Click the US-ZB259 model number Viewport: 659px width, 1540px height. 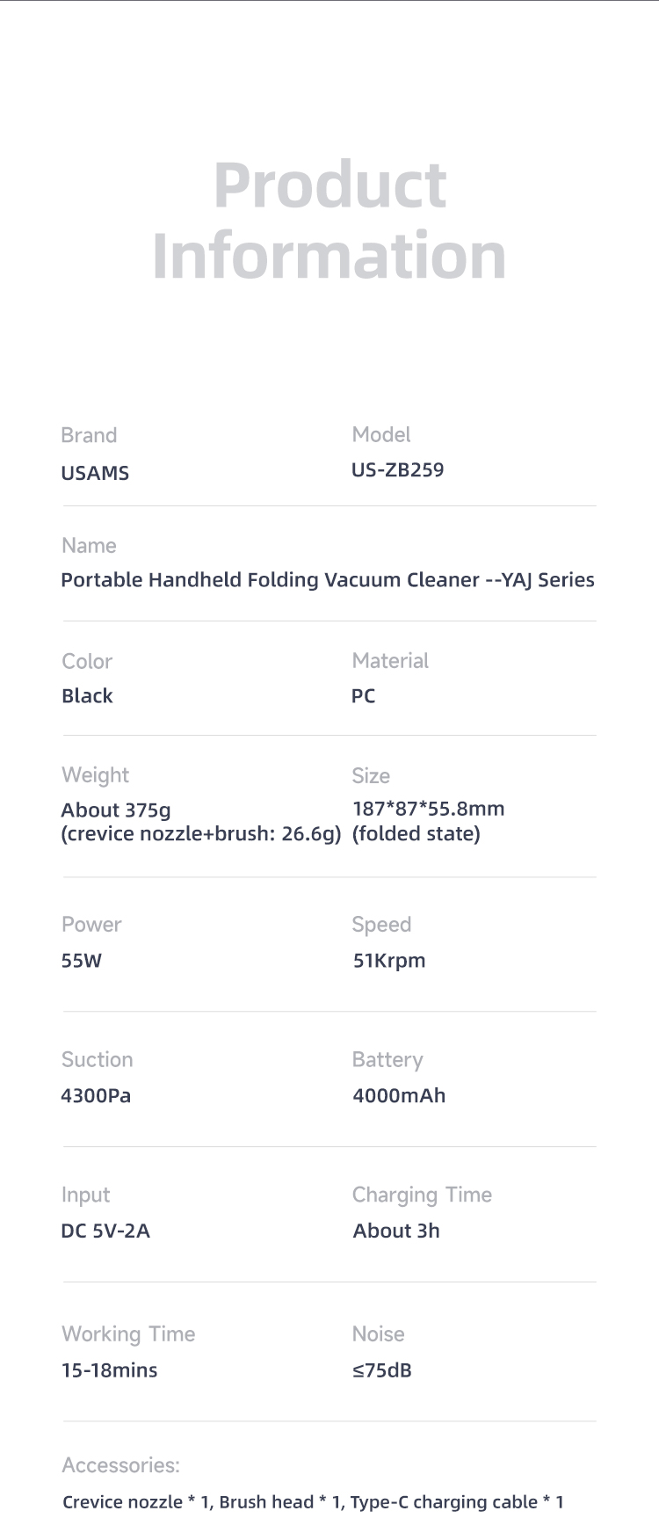click(397, 469)
